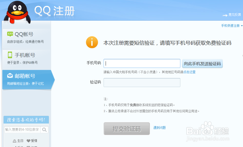This screenshot has width=243, height=147.
Task: Click the 提交验证码 button
Action: coord(127,129)
